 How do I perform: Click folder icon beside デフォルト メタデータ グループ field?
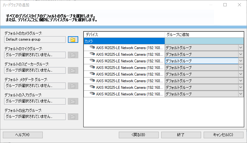[73, 86]
